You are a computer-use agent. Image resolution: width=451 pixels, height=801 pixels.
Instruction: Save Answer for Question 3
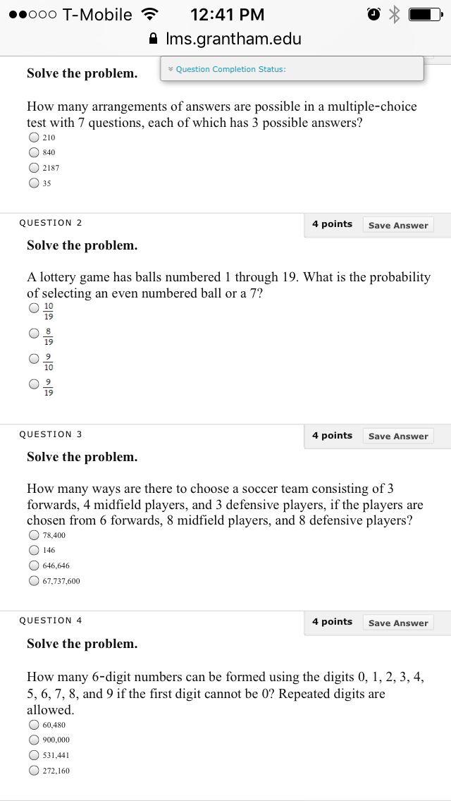click(398, 436)
